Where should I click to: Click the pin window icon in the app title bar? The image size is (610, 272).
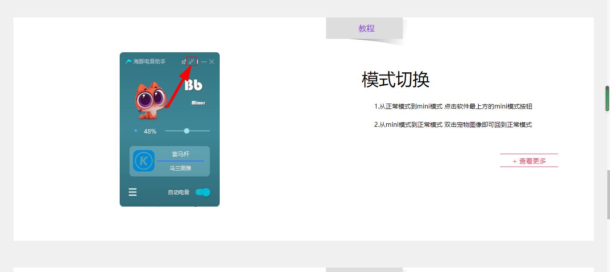184,62
